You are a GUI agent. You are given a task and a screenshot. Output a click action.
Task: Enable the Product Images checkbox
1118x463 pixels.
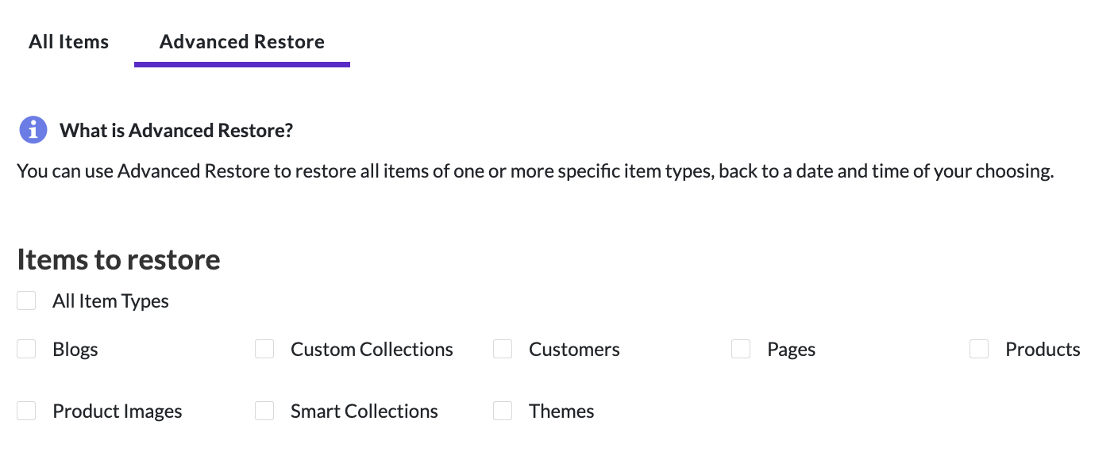click(27, 411)
